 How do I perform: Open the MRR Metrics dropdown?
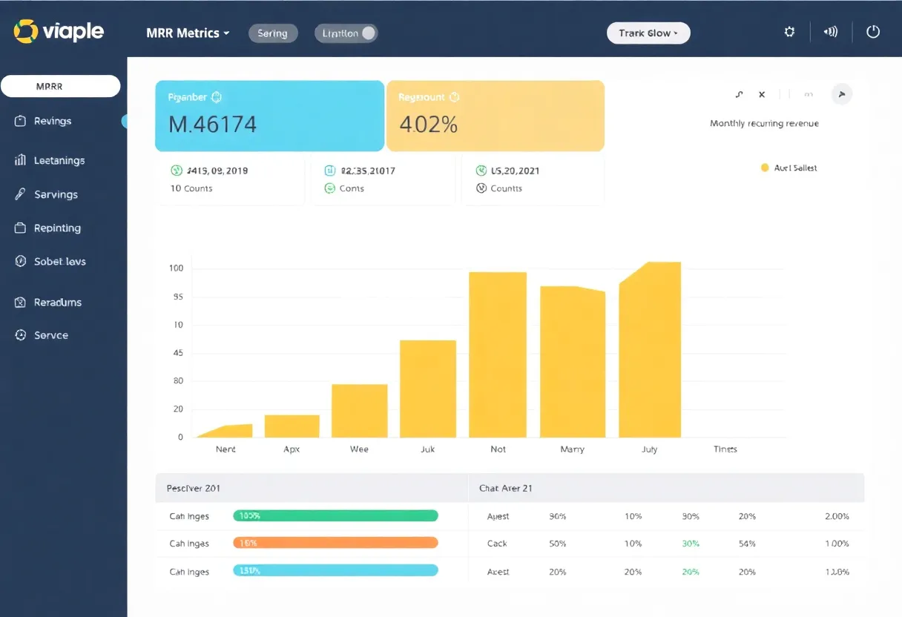coord(188,33)
